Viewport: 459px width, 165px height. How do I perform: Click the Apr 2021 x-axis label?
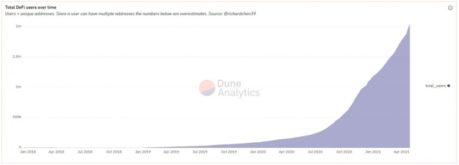click(402, 152)
